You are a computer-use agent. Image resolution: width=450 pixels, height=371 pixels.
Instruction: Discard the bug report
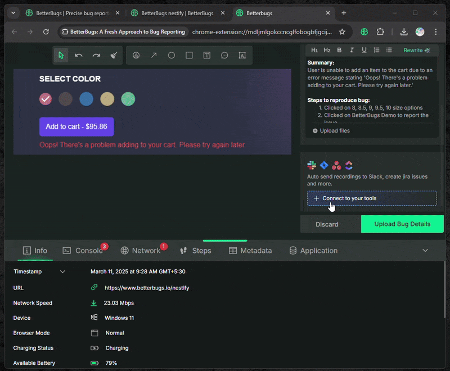pyautogui.click(x=330, y=224)
